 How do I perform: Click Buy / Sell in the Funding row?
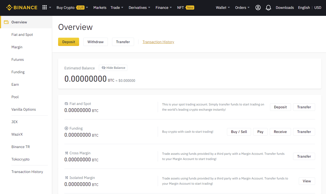239,132
